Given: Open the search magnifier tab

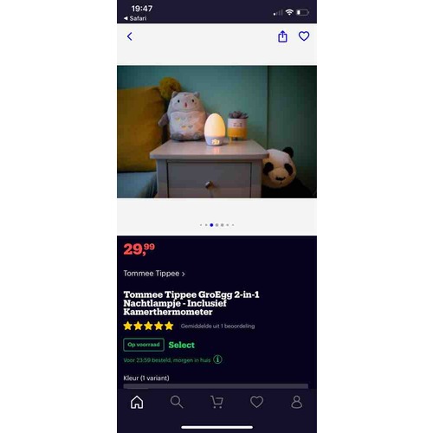Looking at the screenshot, I should click(177, 402).
